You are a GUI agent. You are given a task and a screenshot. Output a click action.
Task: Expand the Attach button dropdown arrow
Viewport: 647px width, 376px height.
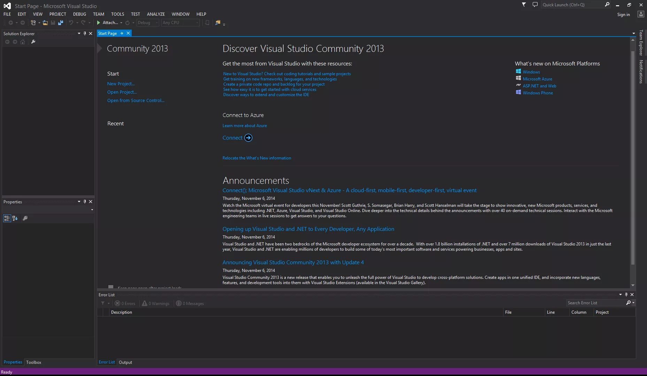[121, 23]
